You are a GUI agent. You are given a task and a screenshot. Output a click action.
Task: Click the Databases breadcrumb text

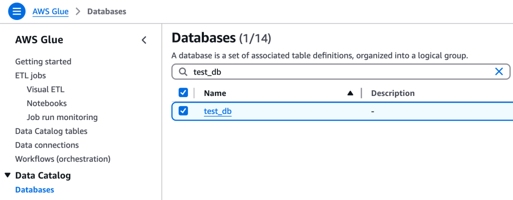click(107, 12)
